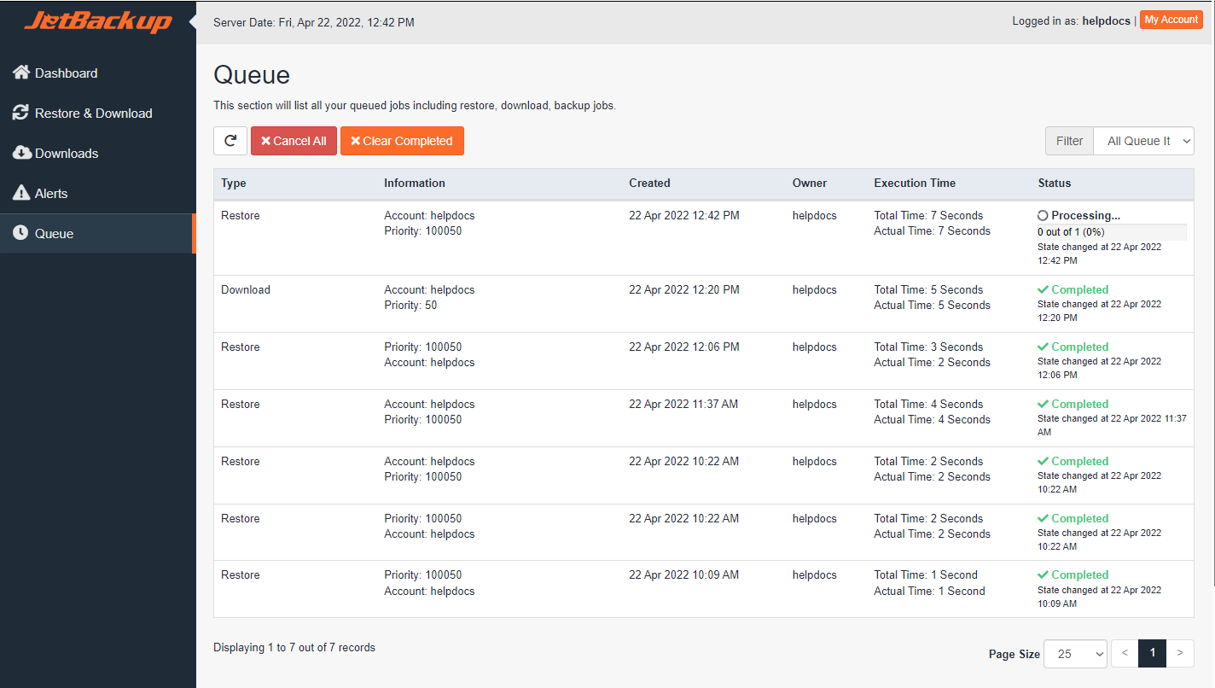Click the Alerts warning triangle icon
The width and height of the screenshot is (1215, 688).
click(21, 193)
